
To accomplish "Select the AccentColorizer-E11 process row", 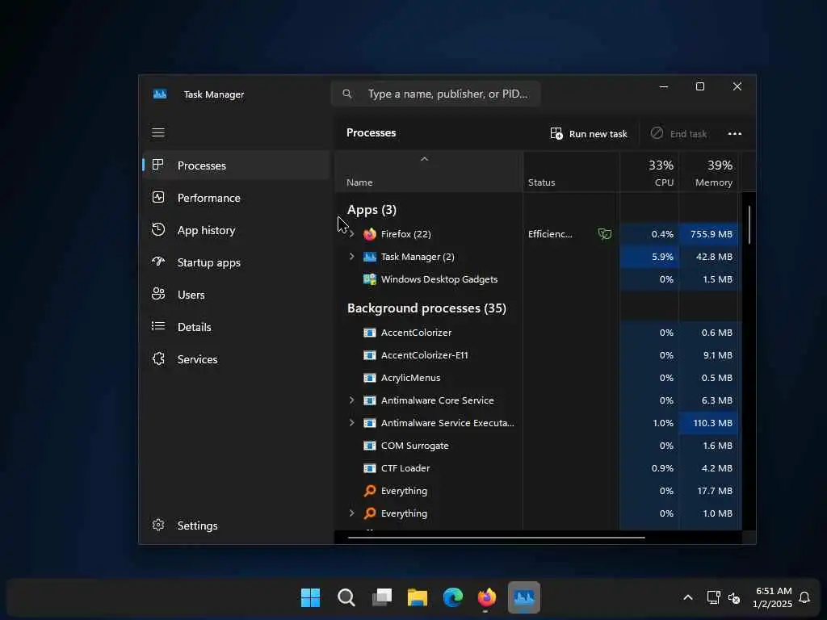I will [538, 355].
